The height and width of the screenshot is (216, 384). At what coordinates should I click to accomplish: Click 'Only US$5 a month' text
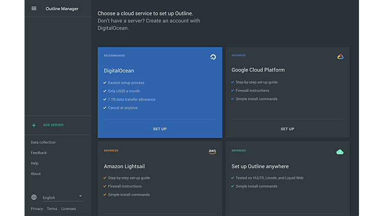click(x=124, y=91)
